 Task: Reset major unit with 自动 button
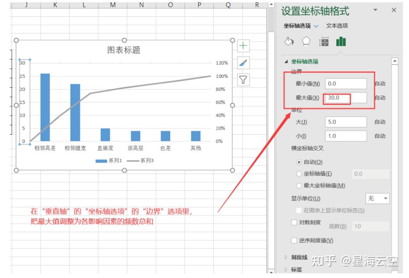tap(380, 122)
